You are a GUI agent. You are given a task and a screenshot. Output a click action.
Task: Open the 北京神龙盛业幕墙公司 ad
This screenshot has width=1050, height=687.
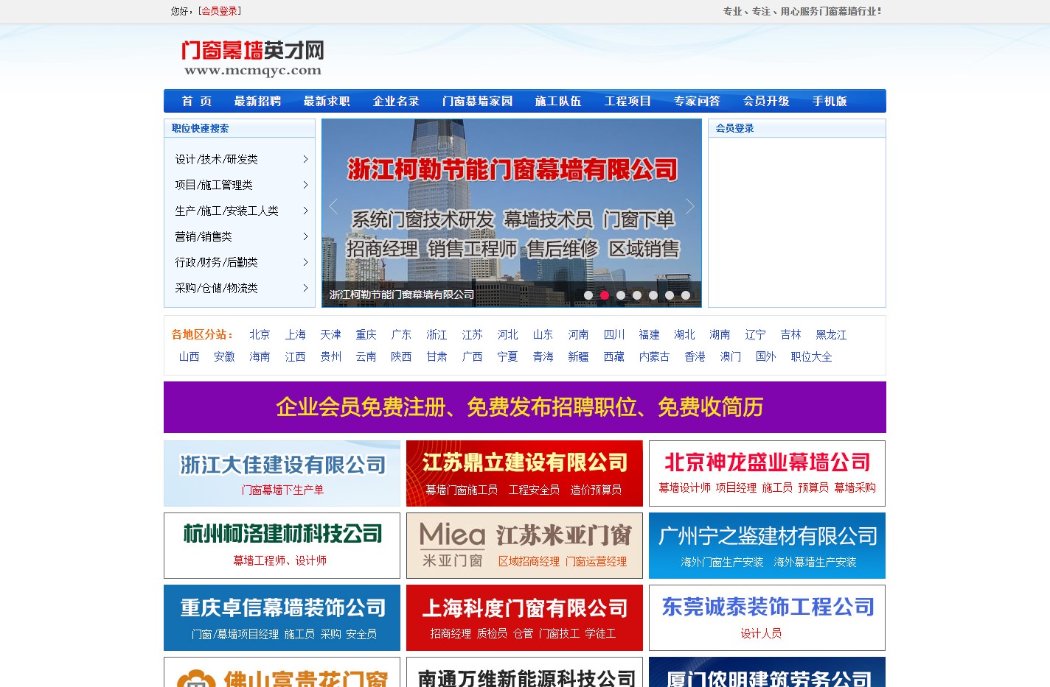point(767,473)
